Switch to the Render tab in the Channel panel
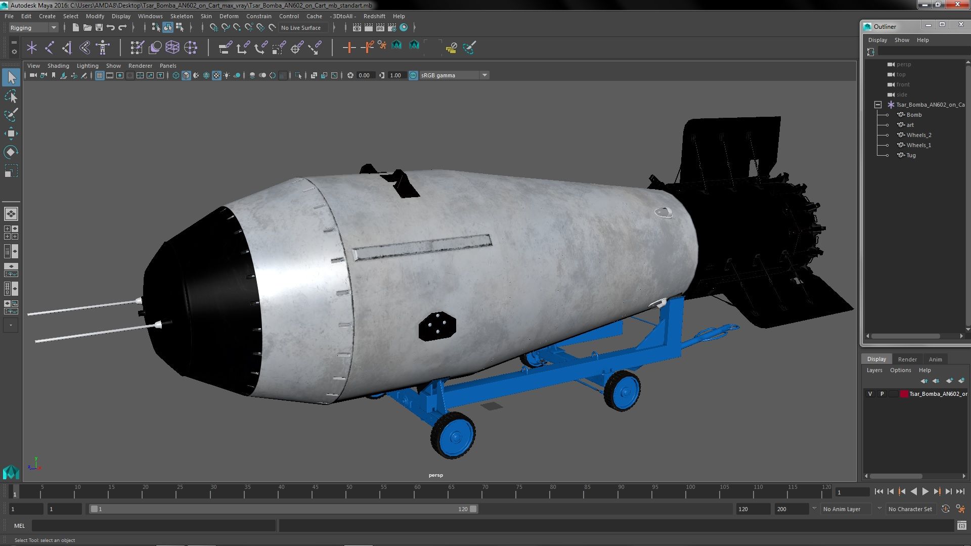Screen dimensions: 971x546 [907, 359]
